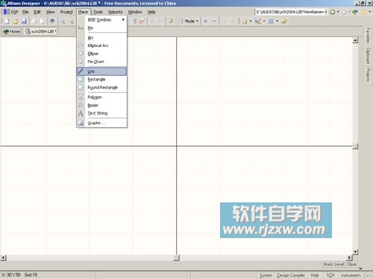Viewport: 373px width, 279px height.
Task: Choose Rectangle from the Place menu
Action: point(101,80)
